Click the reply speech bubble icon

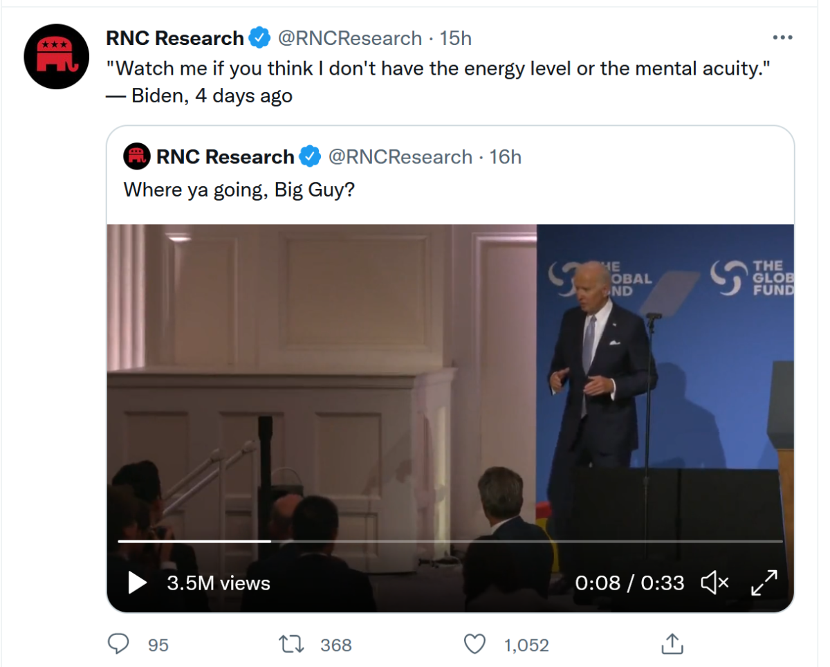[119, 644]
